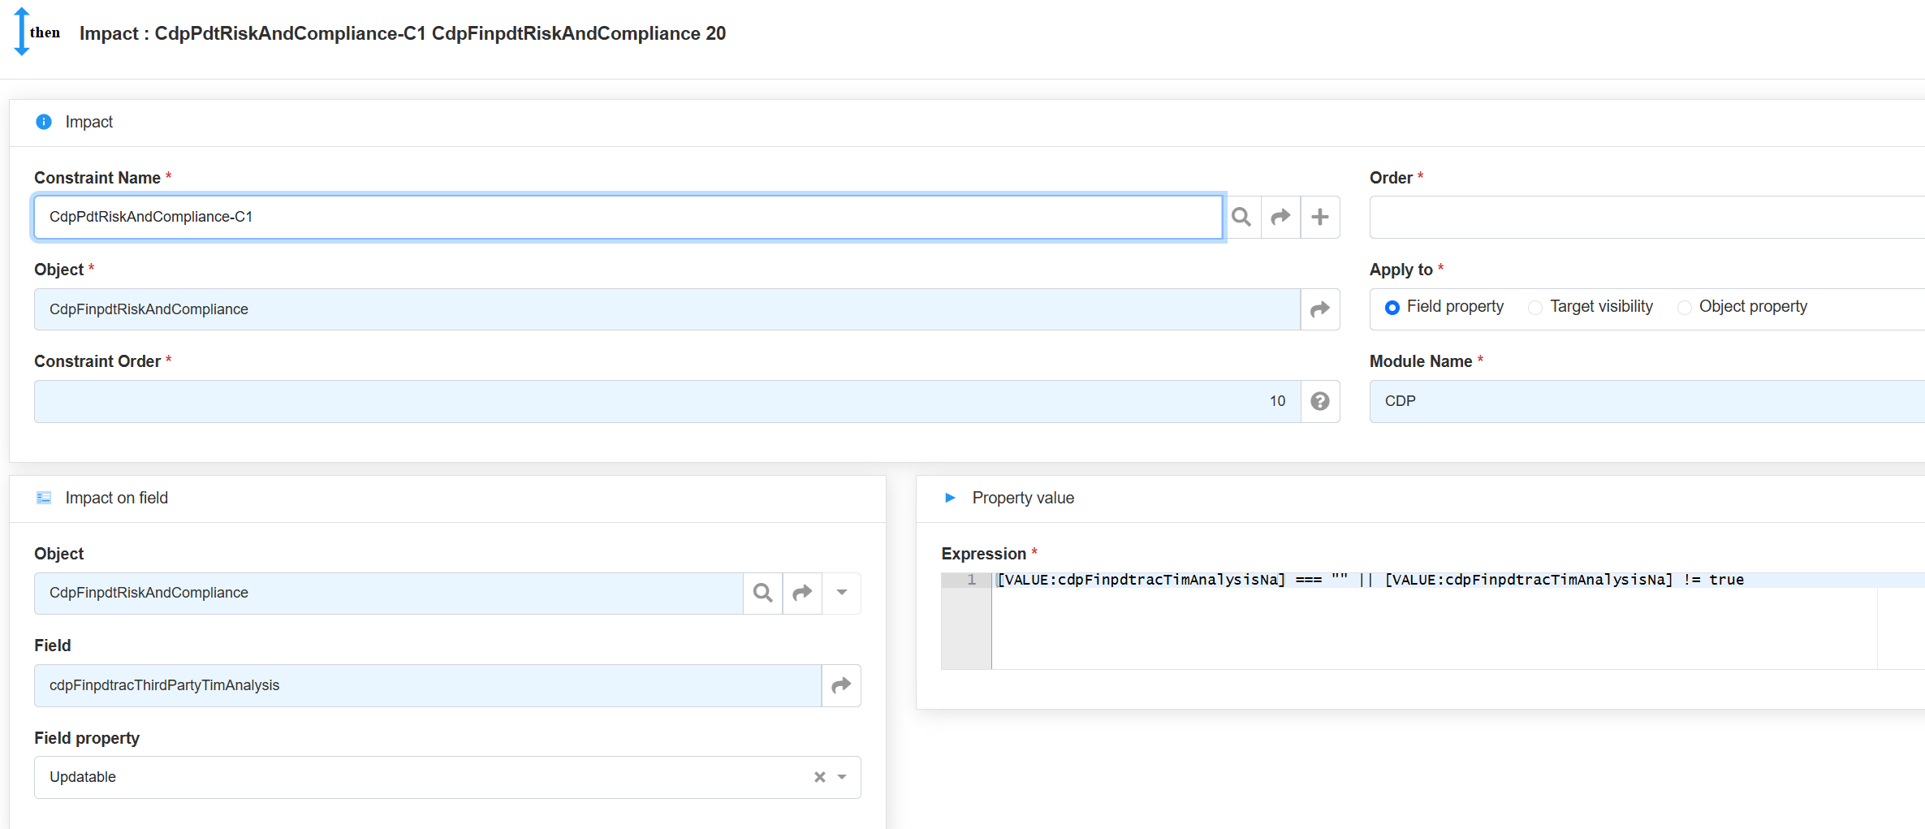Click the search icon beside Constraint Name

point(1241,217)
